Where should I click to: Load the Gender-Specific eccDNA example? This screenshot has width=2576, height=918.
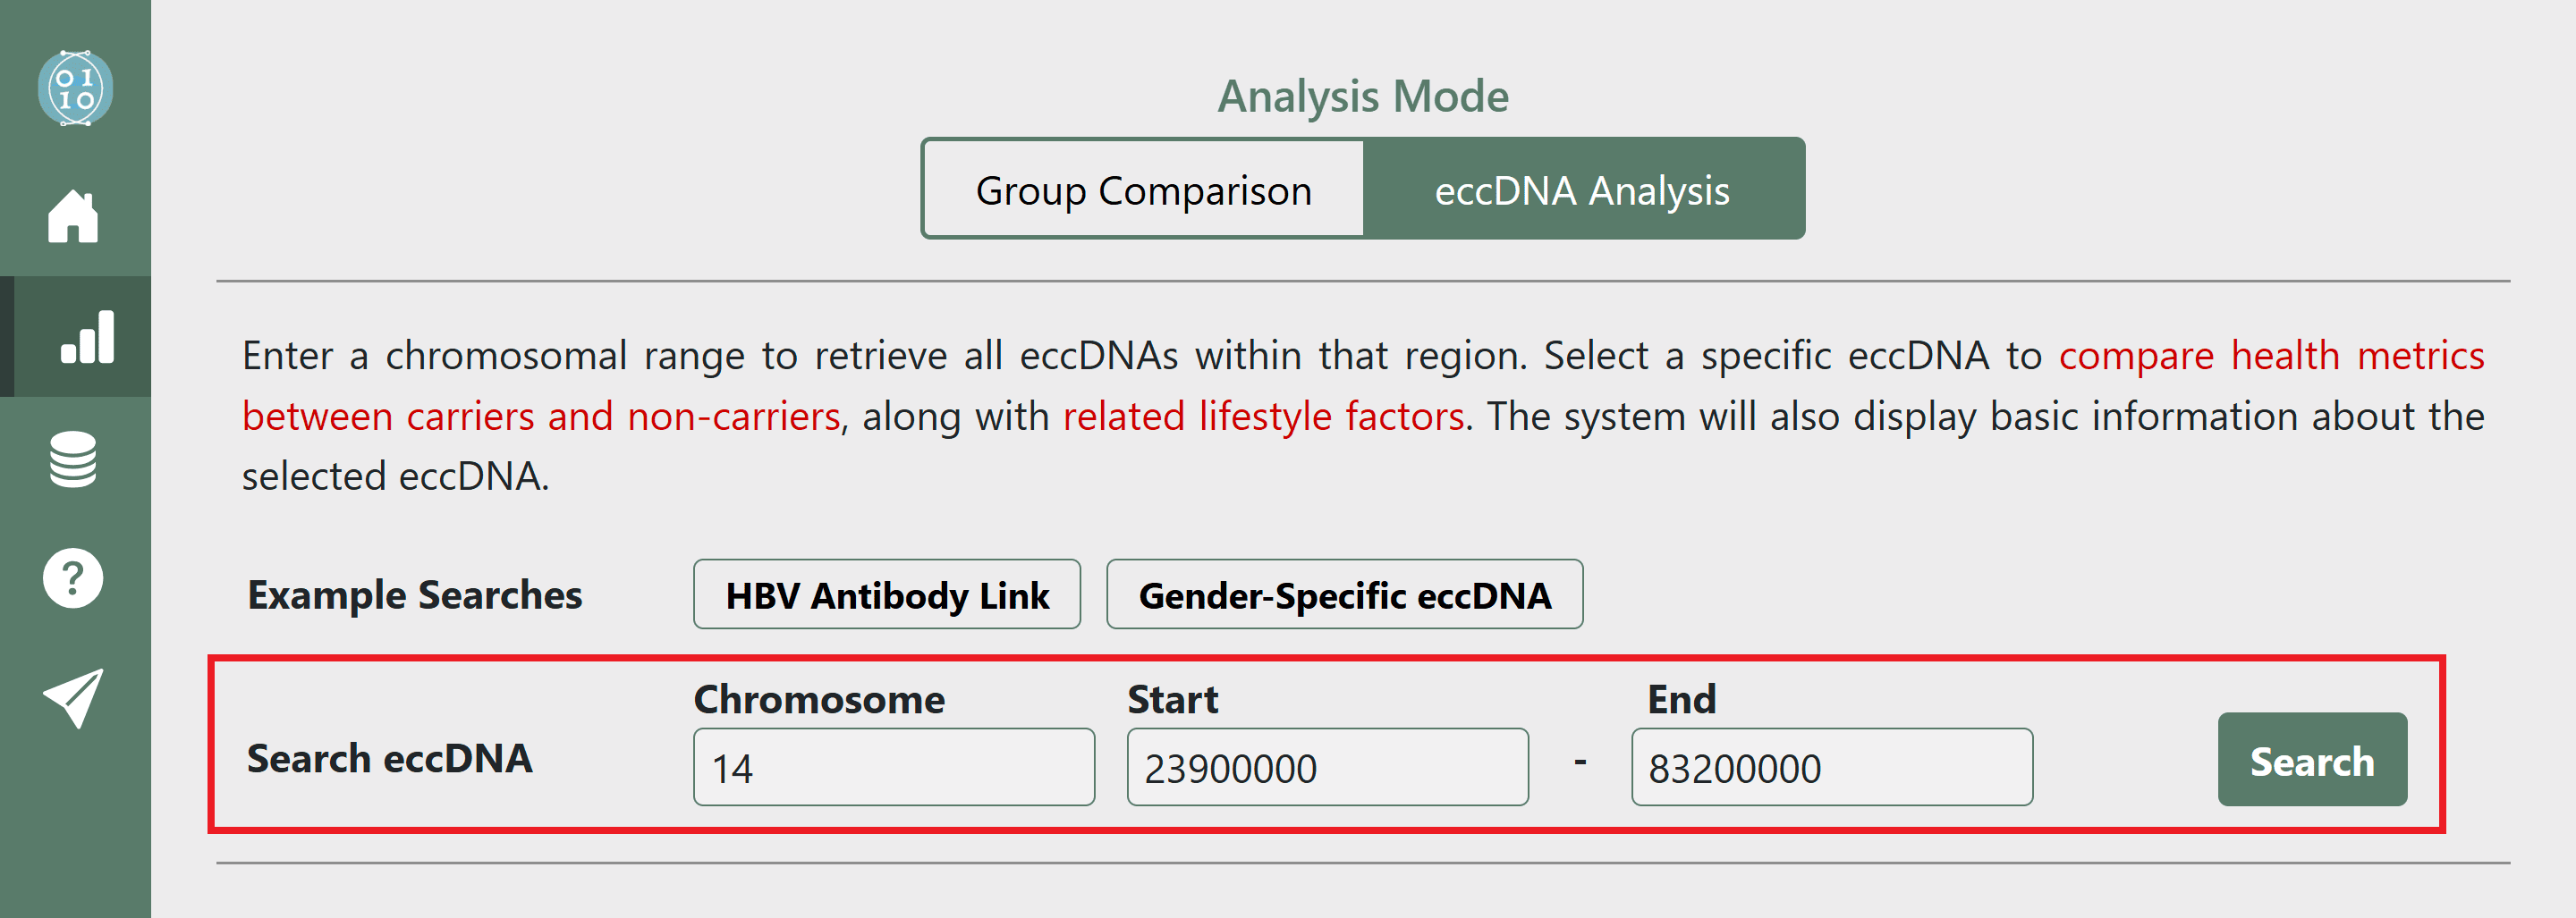(x=1344, y=595)
